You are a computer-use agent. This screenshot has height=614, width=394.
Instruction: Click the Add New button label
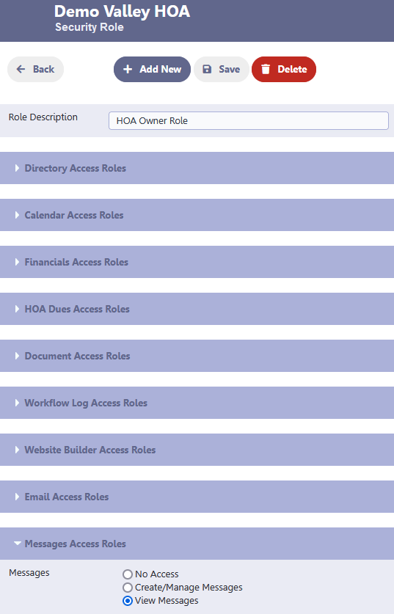point(160,69)
